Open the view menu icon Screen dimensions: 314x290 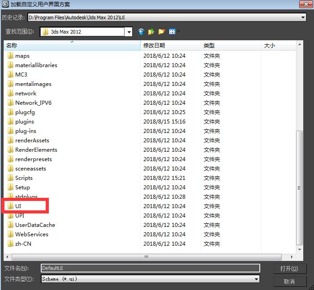pyautogui.click(x=172, y=32)
